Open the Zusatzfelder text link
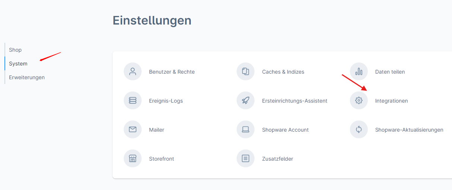This screenshot has height=190, width=452. click(278, 159)
